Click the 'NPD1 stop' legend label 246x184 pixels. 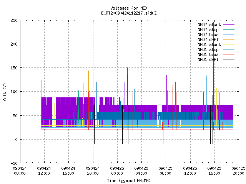(x=208, y=49)
